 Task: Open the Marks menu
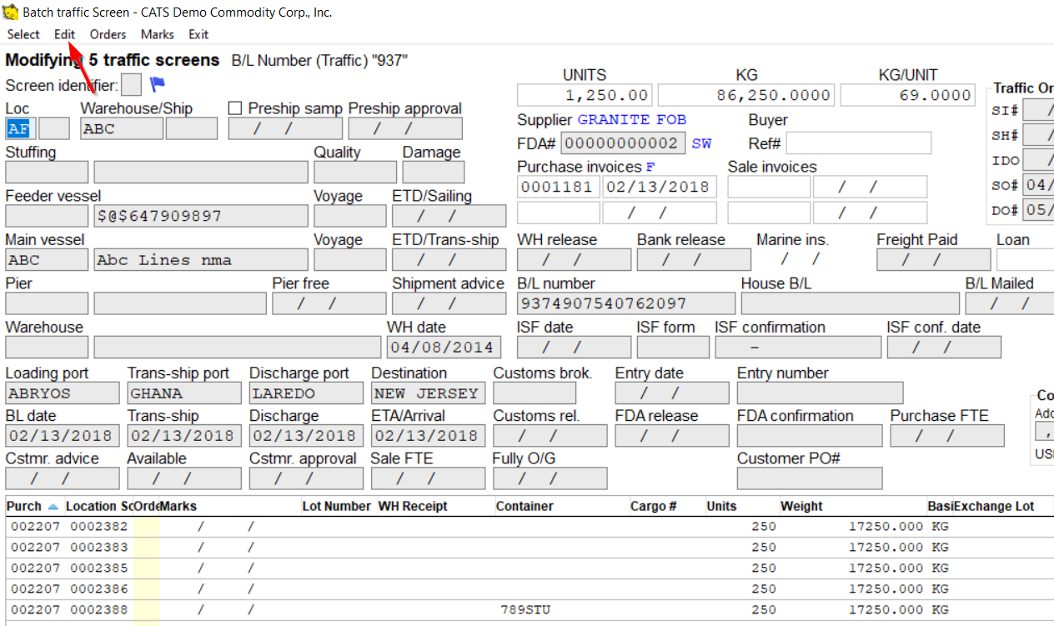158,34
